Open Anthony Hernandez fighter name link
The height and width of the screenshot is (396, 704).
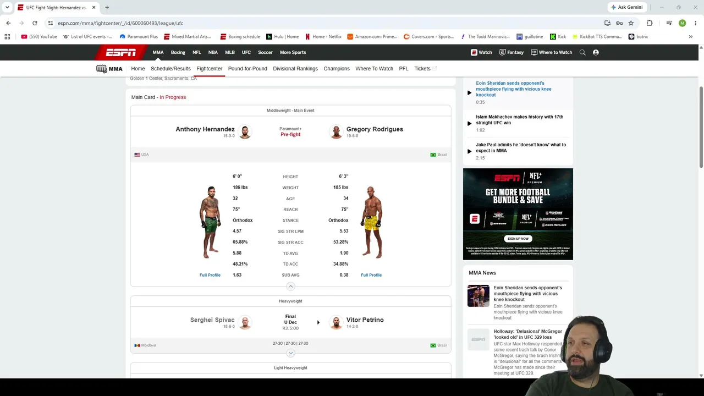(205, 129)
